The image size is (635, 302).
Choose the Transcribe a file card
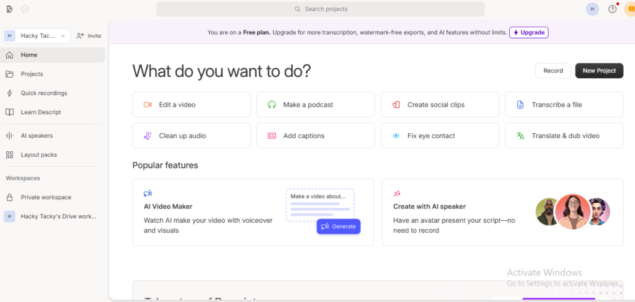pos(564,104)
